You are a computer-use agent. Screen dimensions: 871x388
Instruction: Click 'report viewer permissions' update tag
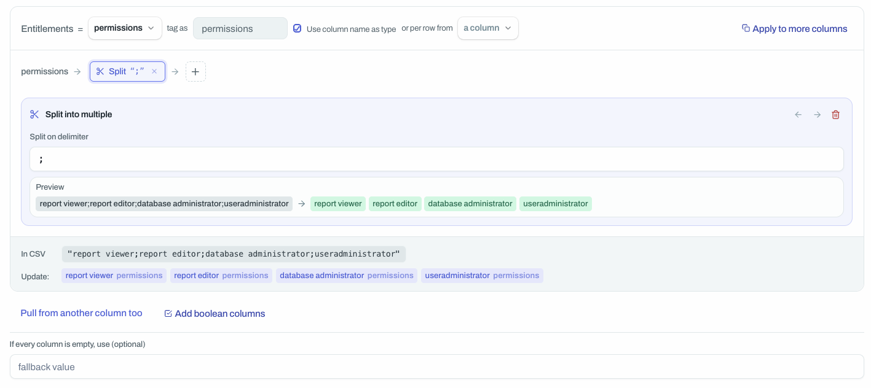point(114,276)
